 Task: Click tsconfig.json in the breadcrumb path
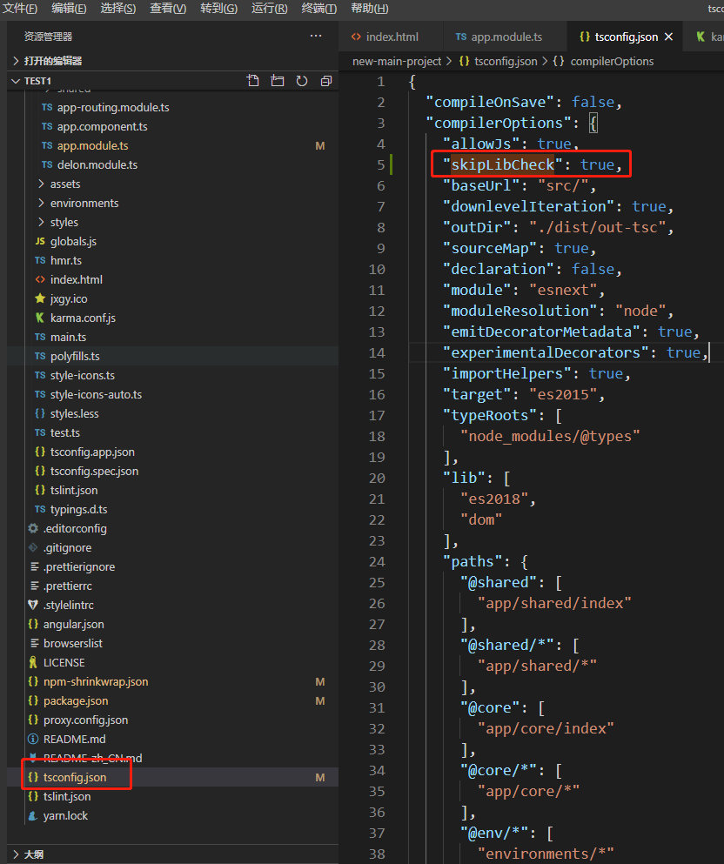(x=506, y=61)
